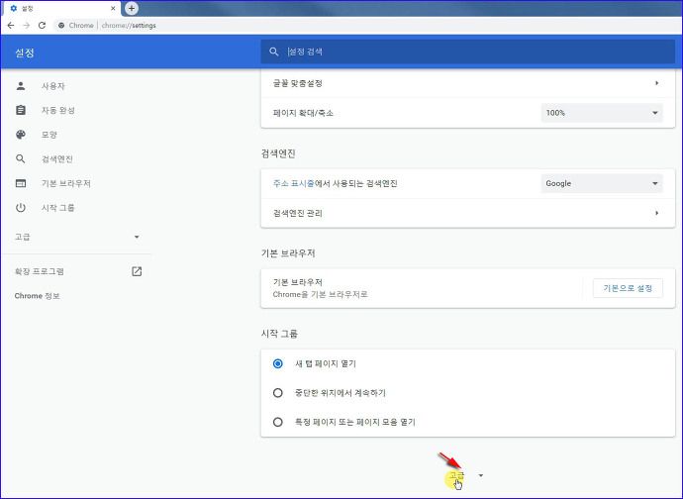
Task: Select 새 탭 페이지 열기 radio
Action: (x=277, y=363)
